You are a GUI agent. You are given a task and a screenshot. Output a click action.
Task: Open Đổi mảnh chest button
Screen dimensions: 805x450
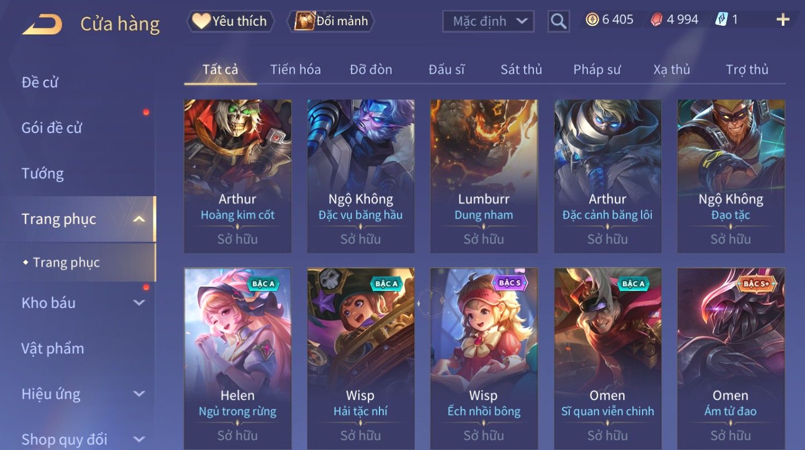pos(331,21)
